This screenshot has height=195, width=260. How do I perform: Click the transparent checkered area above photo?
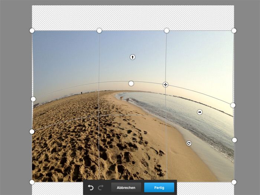pyautogui.click(x=133, y=17)
